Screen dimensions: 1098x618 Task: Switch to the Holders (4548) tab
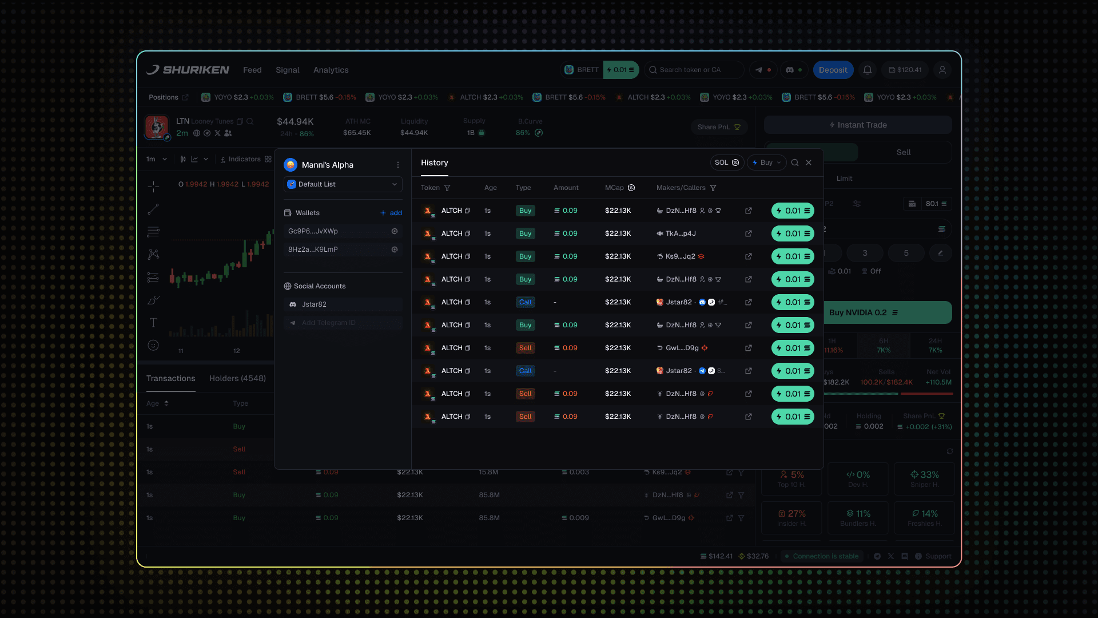tap(237, 378)
